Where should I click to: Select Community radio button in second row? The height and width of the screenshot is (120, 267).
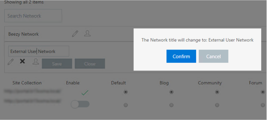(x=217, y=105)
